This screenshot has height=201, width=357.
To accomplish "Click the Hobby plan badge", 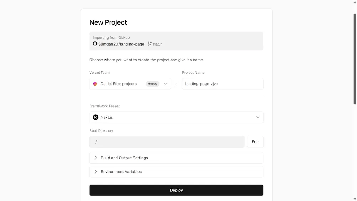I will pos(152,84).
